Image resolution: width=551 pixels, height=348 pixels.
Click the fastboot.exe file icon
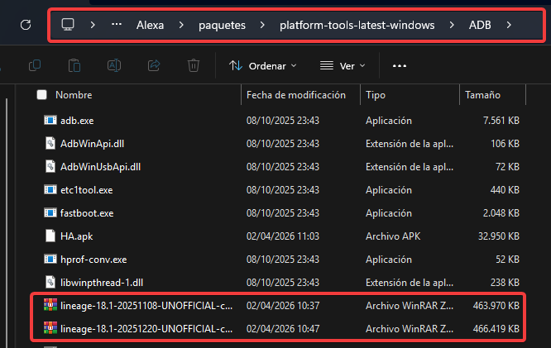tap(50, 213)
